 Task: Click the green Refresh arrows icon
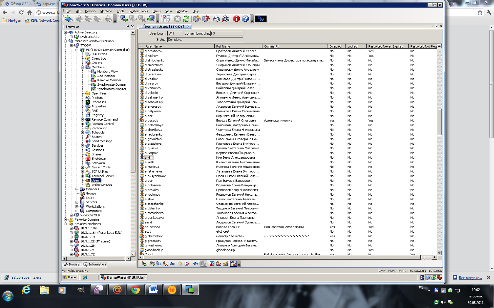click(186, 19)
